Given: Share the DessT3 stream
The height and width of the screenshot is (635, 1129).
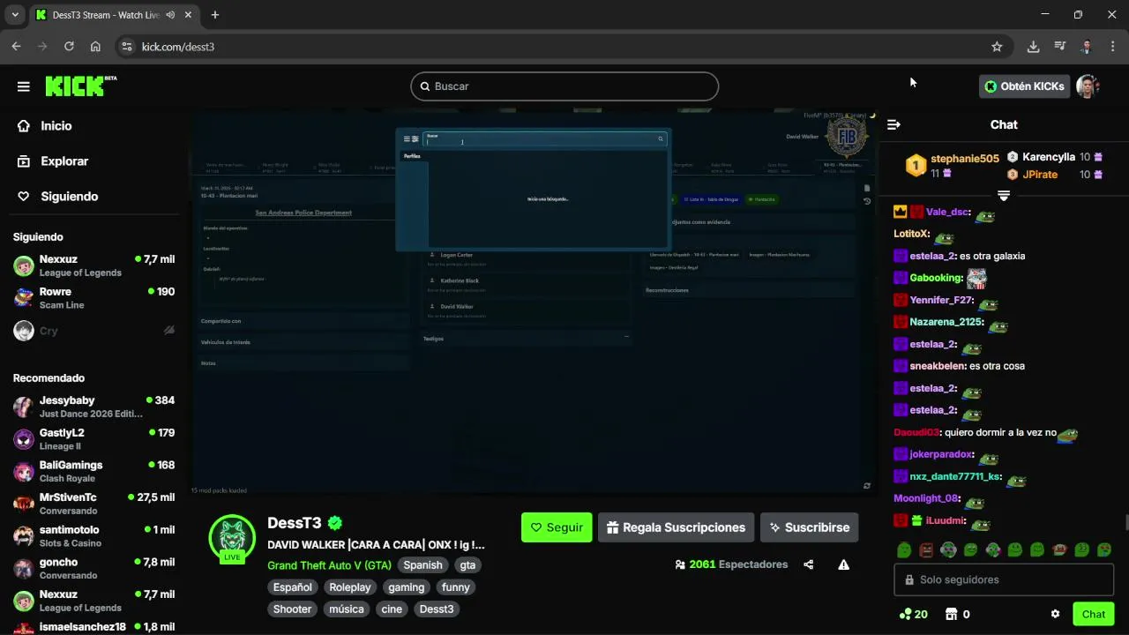Looking at the screenshot, I should pos(809,564).
